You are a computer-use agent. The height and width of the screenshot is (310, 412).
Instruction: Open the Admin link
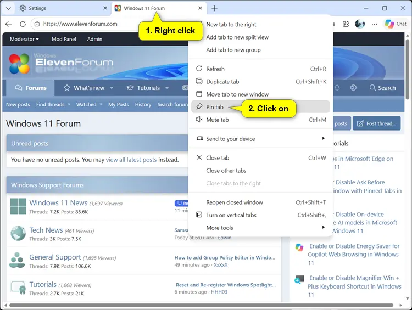coord(94,39)
